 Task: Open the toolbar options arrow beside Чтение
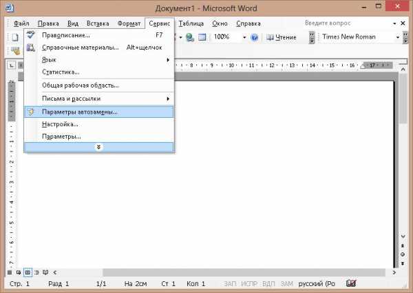coord(312,37)
